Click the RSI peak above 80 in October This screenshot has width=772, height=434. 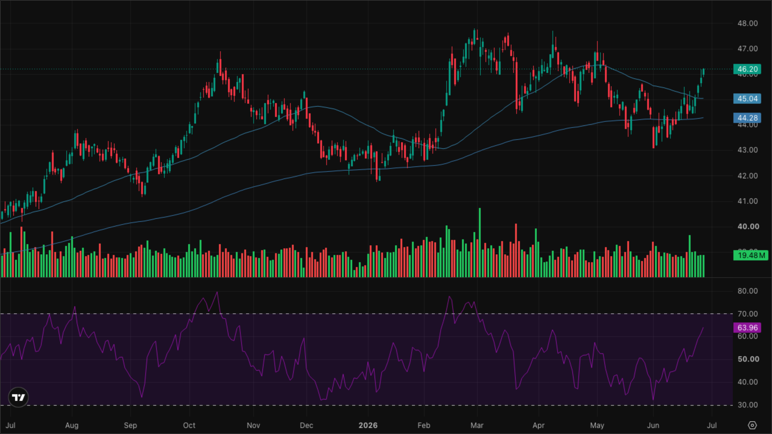pyautogui.click(x=217, y=292)
